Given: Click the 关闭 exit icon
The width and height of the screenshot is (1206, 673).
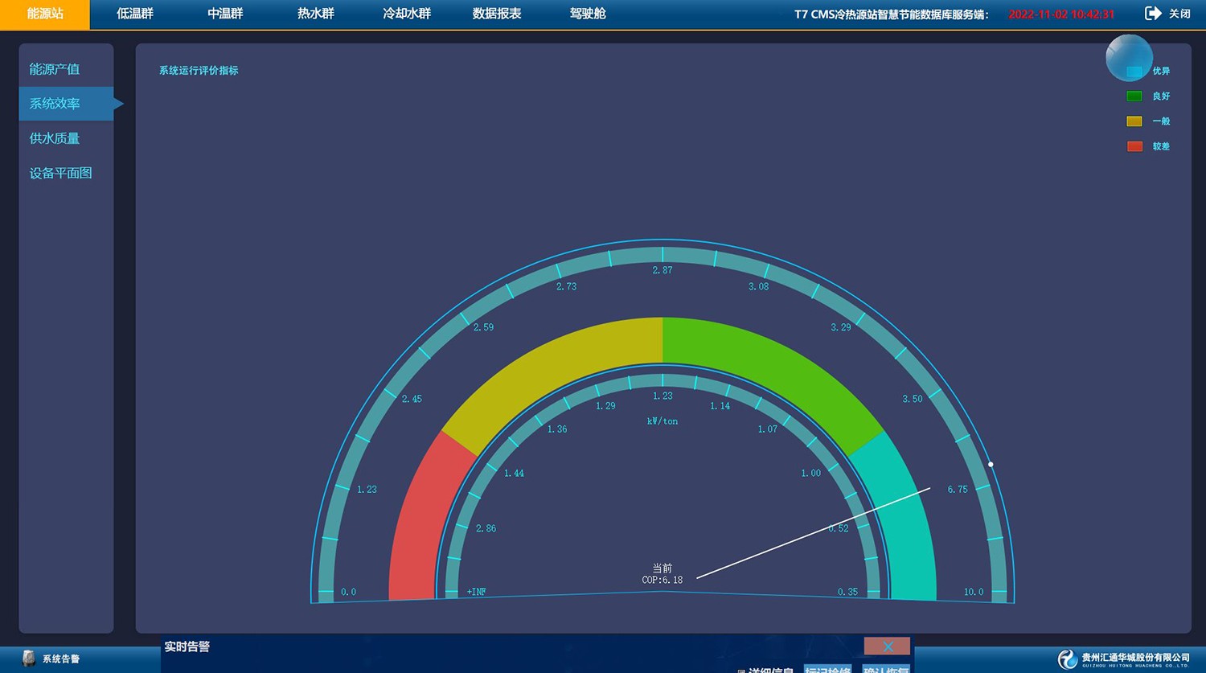Looking at the screenshot, I should click(1153, 14).
